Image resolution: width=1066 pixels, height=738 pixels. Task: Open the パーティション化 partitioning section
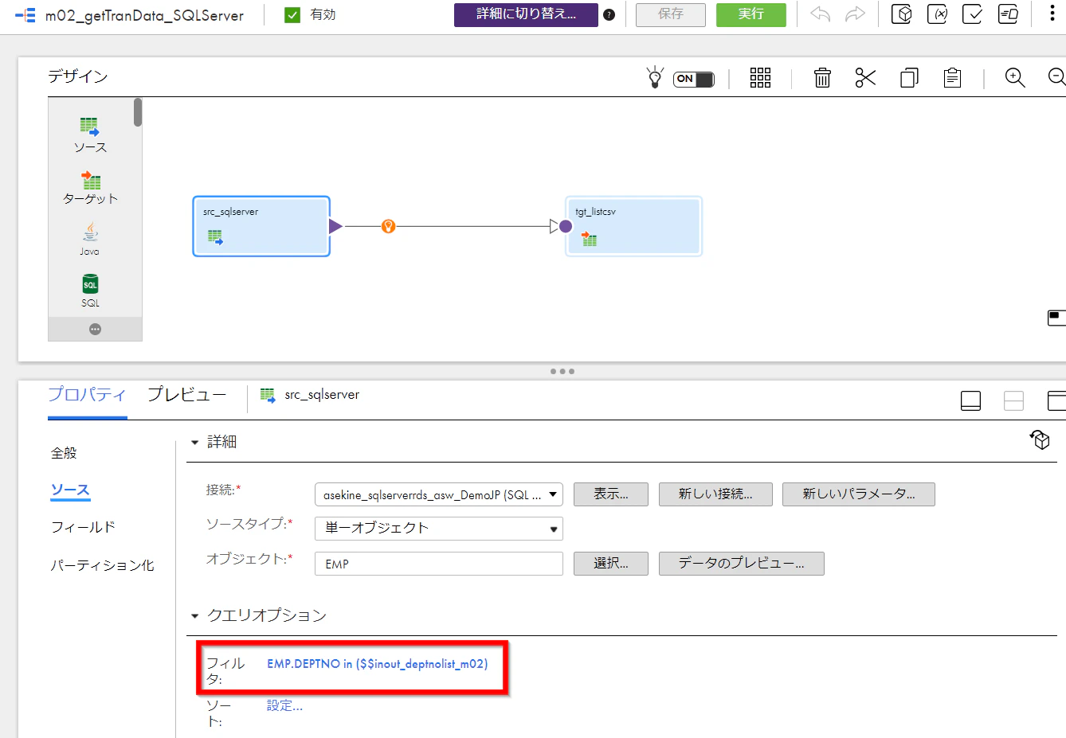102,565
